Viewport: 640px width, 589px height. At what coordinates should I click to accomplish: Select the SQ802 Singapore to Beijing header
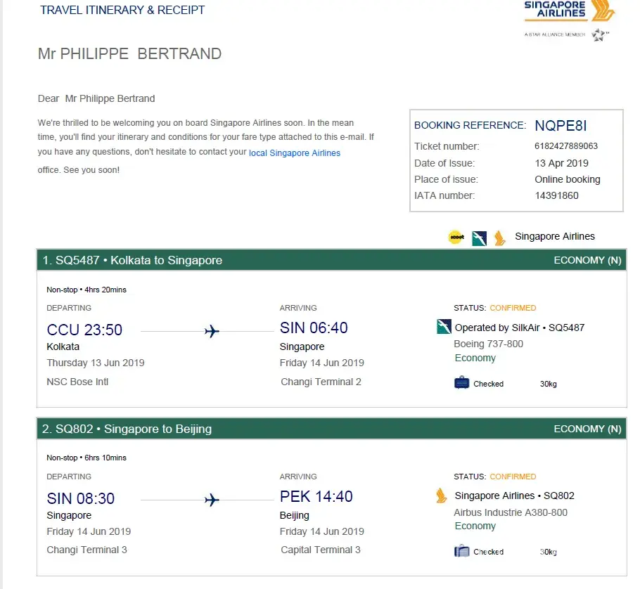[x=127, y=429]
